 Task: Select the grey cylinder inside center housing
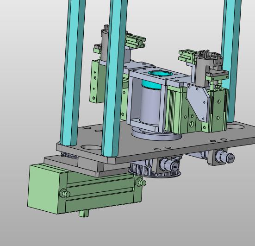(150, 106)
